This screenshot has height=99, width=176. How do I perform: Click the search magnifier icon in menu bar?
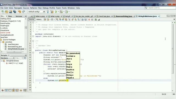point(146,8)
